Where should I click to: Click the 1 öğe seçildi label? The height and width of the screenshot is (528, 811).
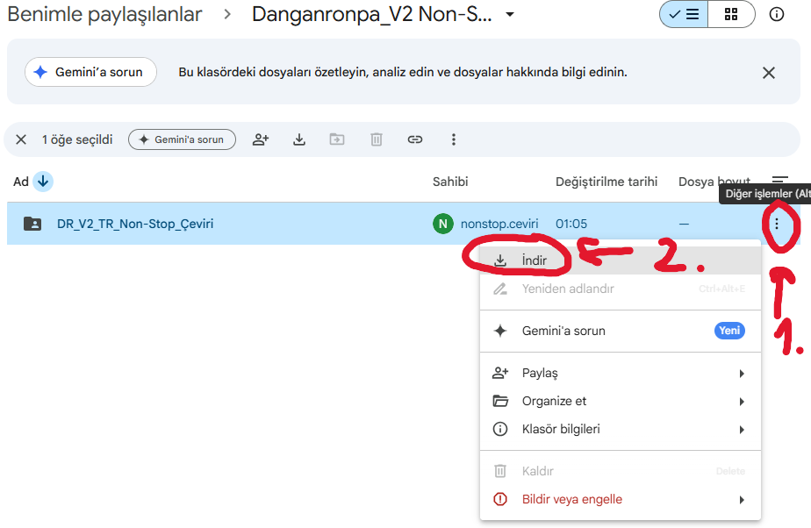pos(77,139)
